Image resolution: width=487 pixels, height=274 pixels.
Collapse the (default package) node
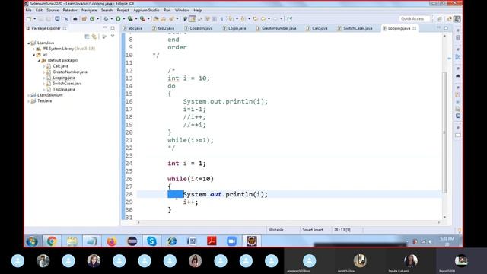[x=39, y=60]
